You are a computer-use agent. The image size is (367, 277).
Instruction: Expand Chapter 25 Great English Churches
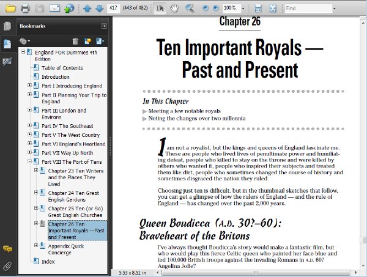[36, 208]
